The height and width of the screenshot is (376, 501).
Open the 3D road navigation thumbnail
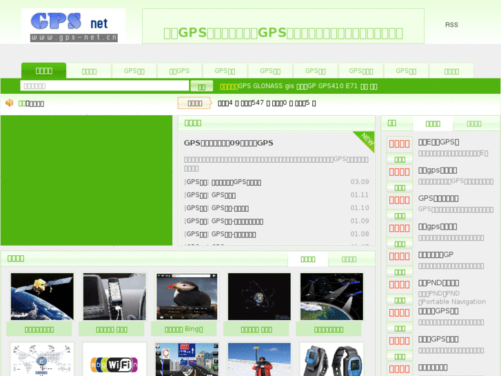(187, 359)
